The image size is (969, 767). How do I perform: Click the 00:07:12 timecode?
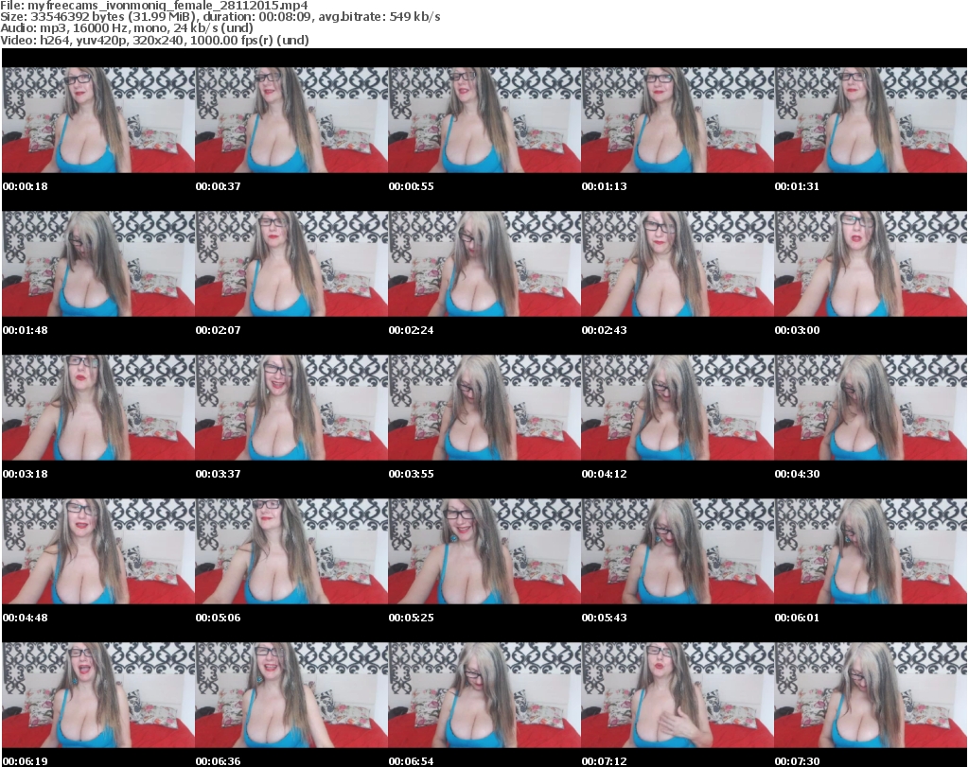(604, 761)
